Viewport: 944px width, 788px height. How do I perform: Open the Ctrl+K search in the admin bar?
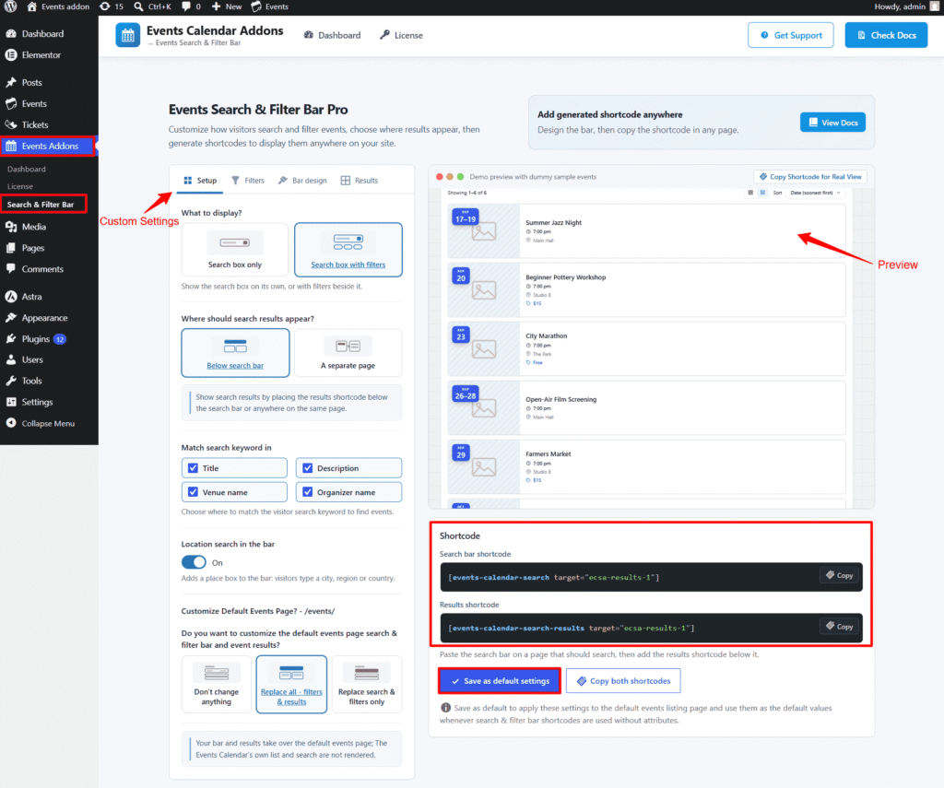152,6
